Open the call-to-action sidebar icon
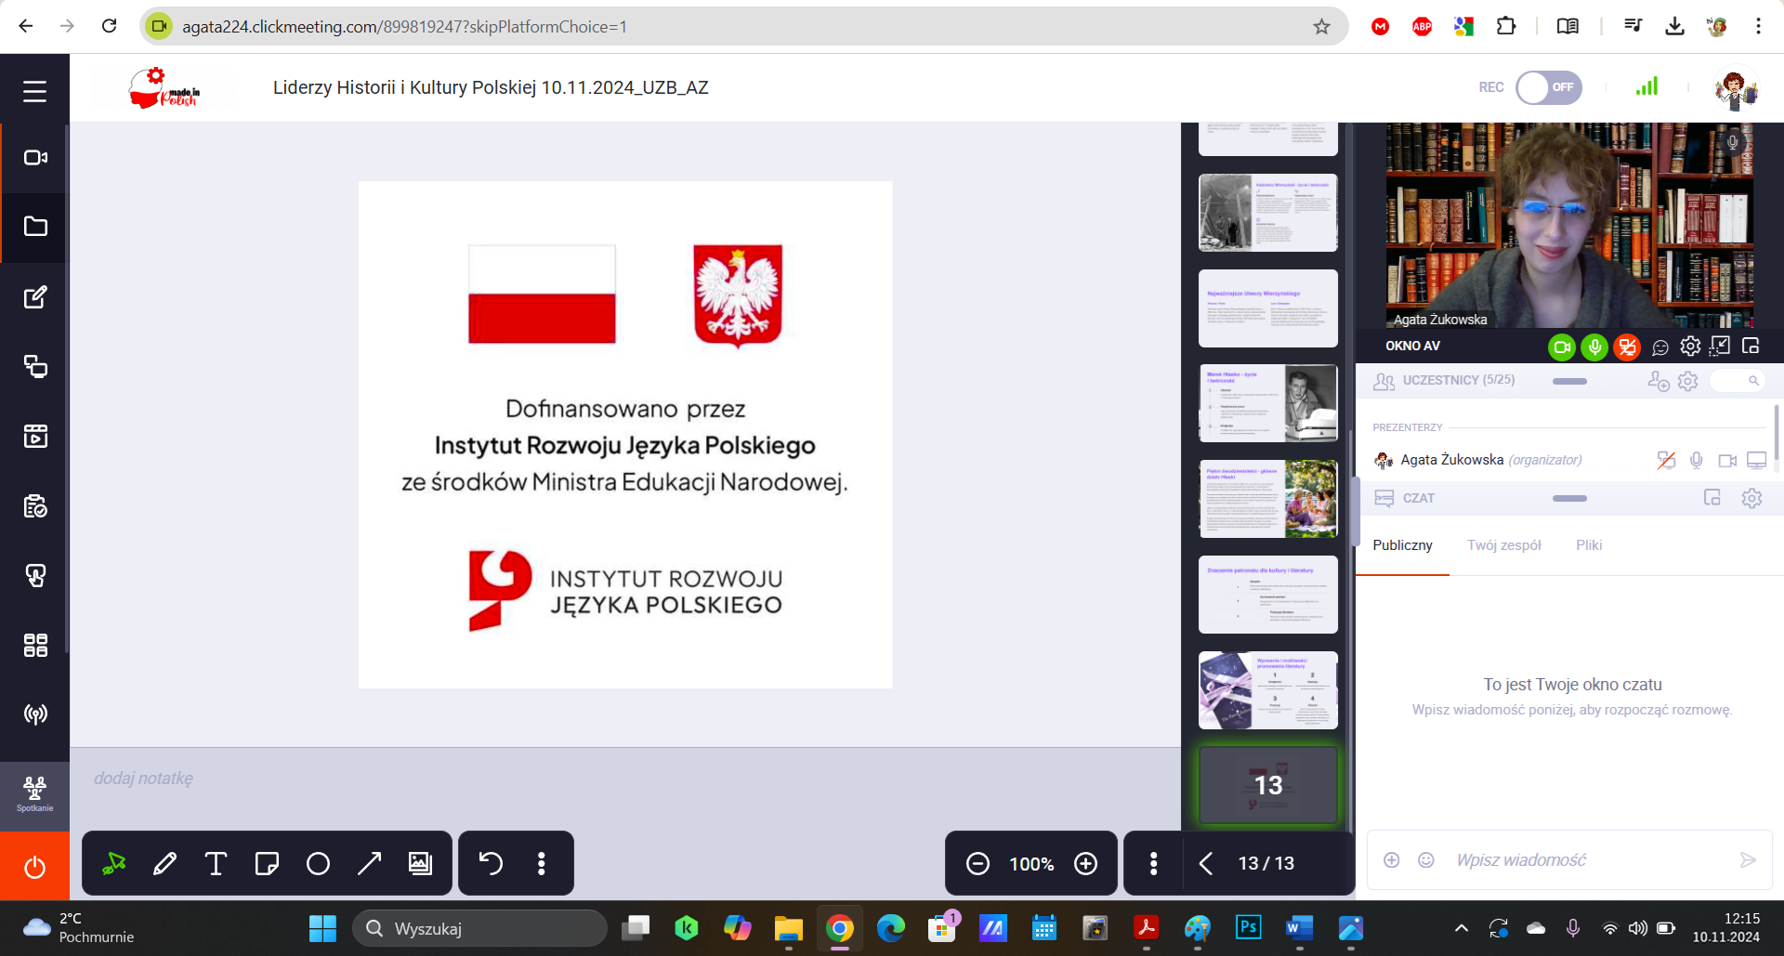This screenshot has width=1784, height=956. click(34, 576)
